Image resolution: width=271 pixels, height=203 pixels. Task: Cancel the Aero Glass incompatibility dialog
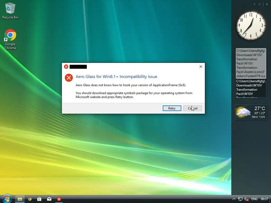tap(193, 108)
